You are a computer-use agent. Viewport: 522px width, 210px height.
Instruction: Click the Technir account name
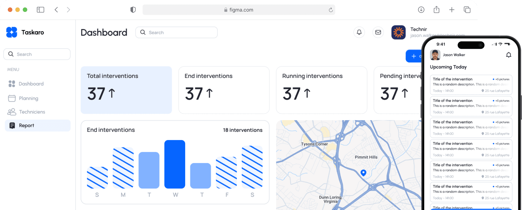click(419, 29)
